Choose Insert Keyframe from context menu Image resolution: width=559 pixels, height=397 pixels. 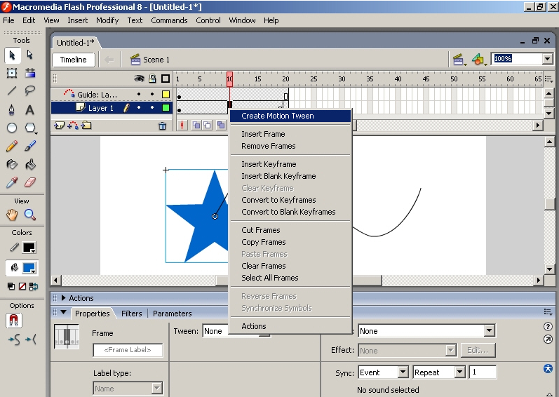[x=290, y=164]
